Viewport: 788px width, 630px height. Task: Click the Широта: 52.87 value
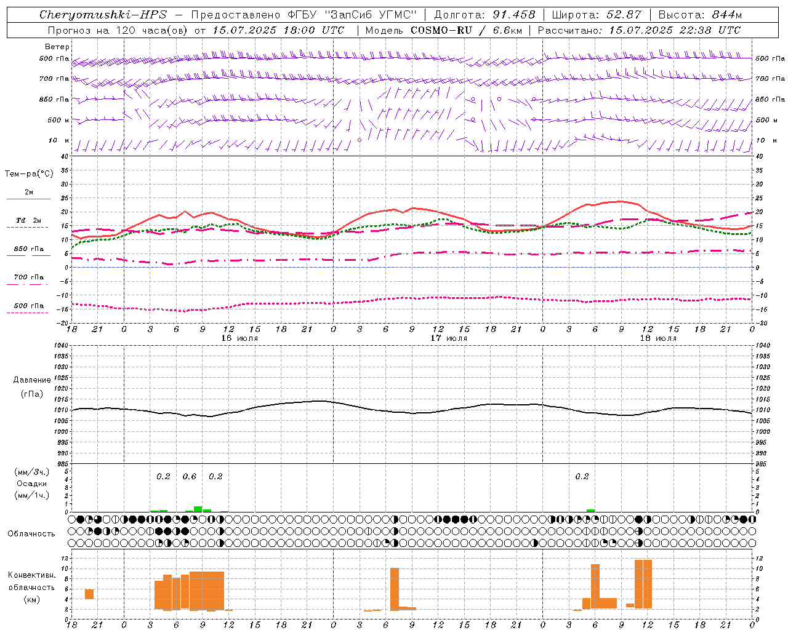596,15
